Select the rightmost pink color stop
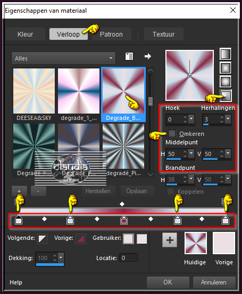242x294 pixels. point(226,220)
